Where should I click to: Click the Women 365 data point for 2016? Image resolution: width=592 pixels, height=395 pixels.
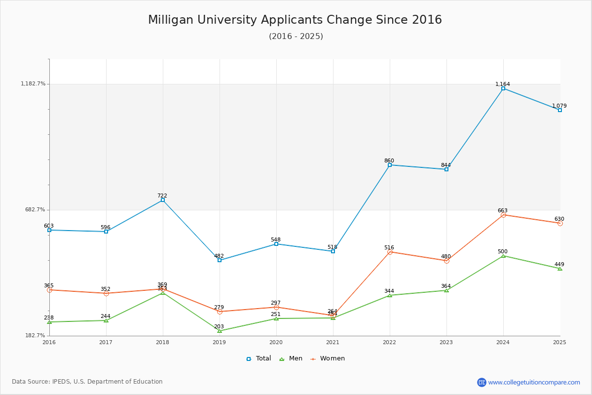coord(49,290)
